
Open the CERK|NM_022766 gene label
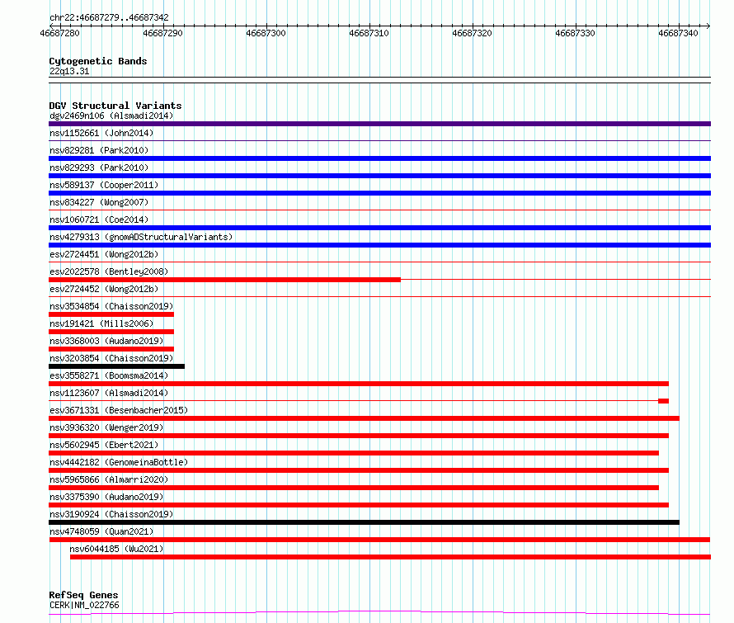click(x=84, y=605)
